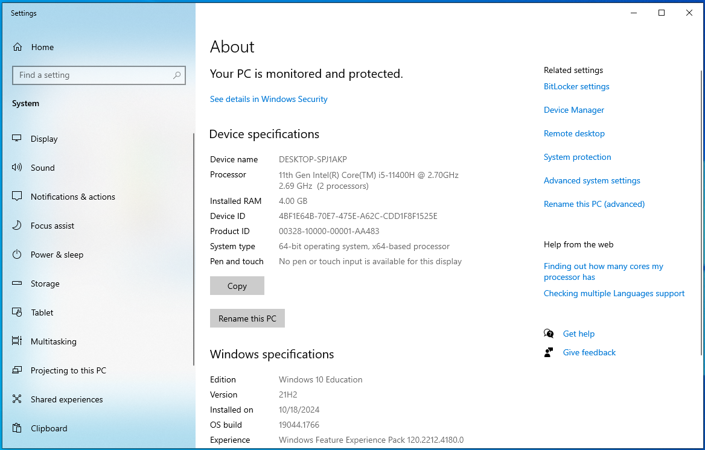
Task: Select device name DESKTOP-SPJ1AKP text
Action: tap(313, 159)
